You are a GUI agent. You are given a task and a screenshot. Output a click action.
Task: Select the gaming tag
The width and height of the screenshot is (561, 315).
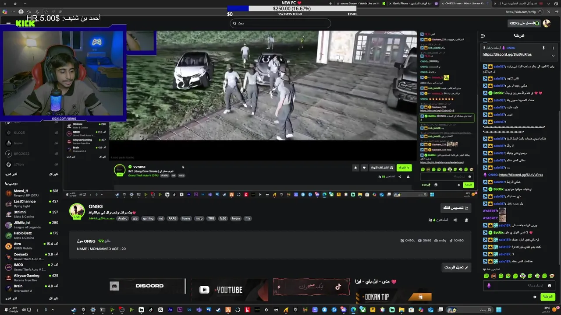point(148,218)
